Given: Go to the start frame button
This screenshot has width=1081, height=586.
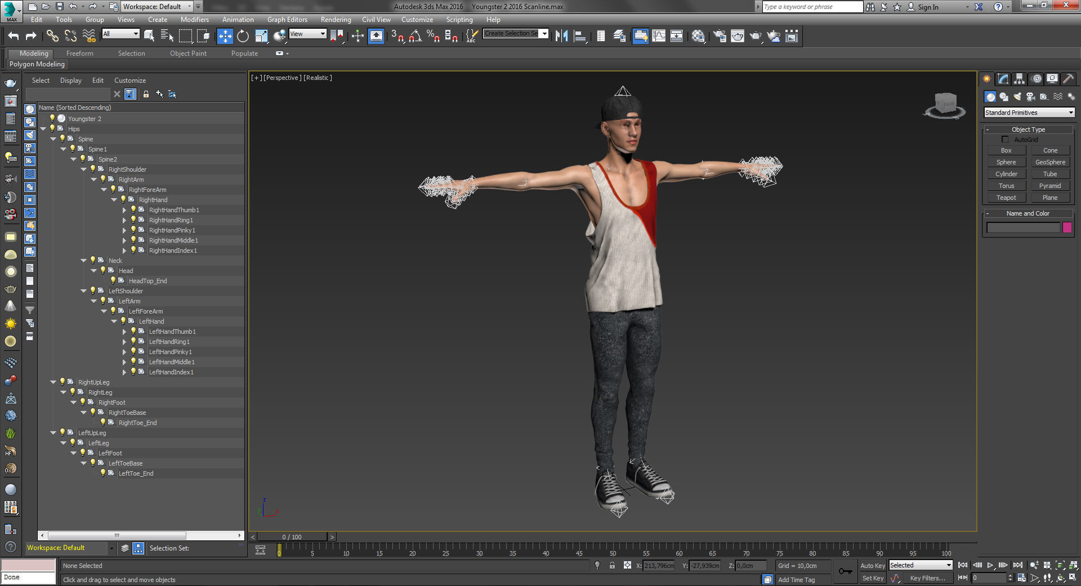Looking at the screenshot, I should (x=963, y=565).
